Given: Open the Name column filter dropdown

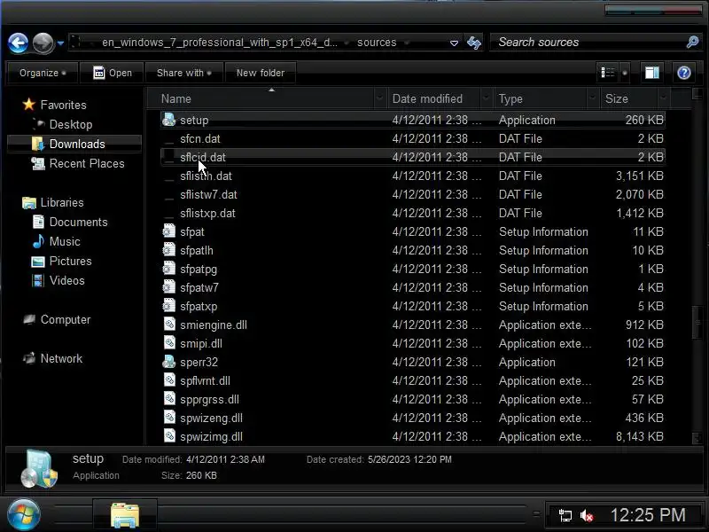Looking at the screenshot, I should [x=380, y=98].
